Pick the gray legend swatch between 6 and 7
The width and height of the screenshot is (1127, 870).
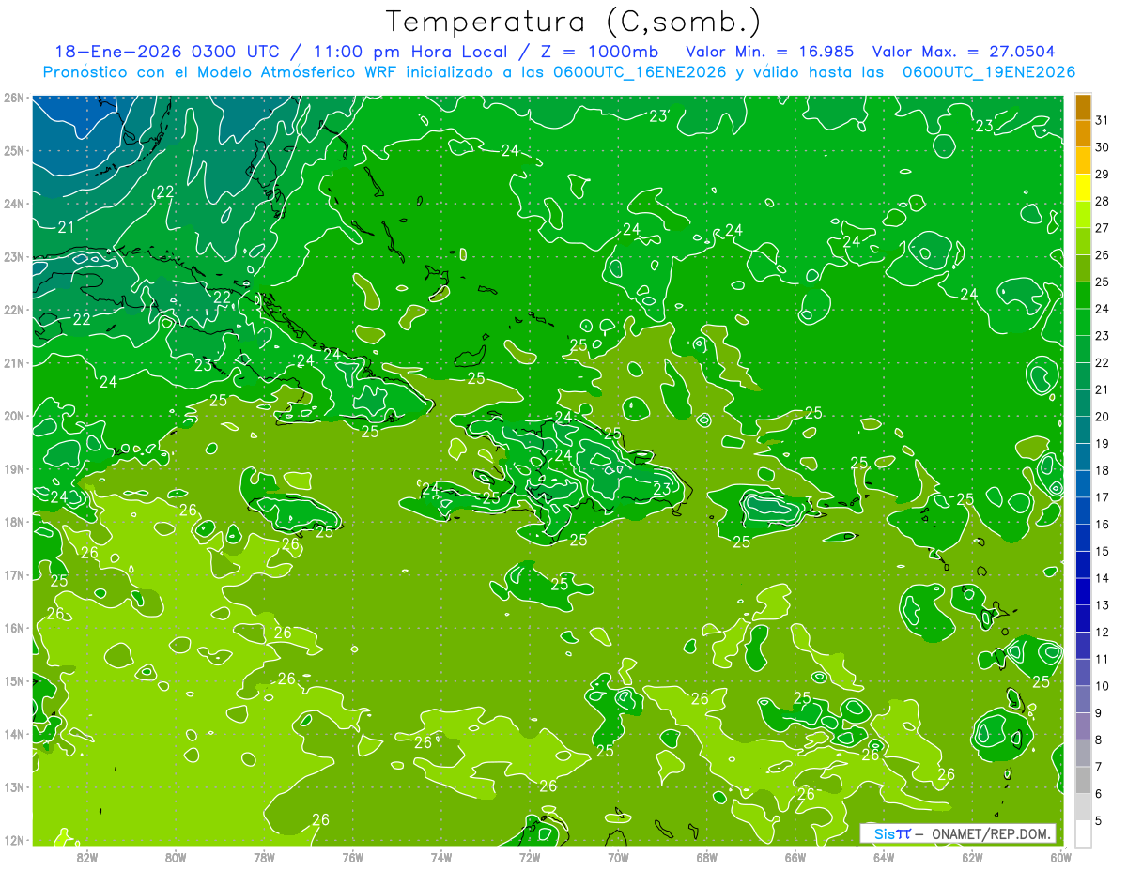[1083, 781]
